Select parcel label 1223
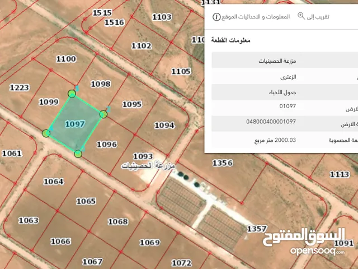This screenshot has height=269, width=358. [x=20, y=87]
